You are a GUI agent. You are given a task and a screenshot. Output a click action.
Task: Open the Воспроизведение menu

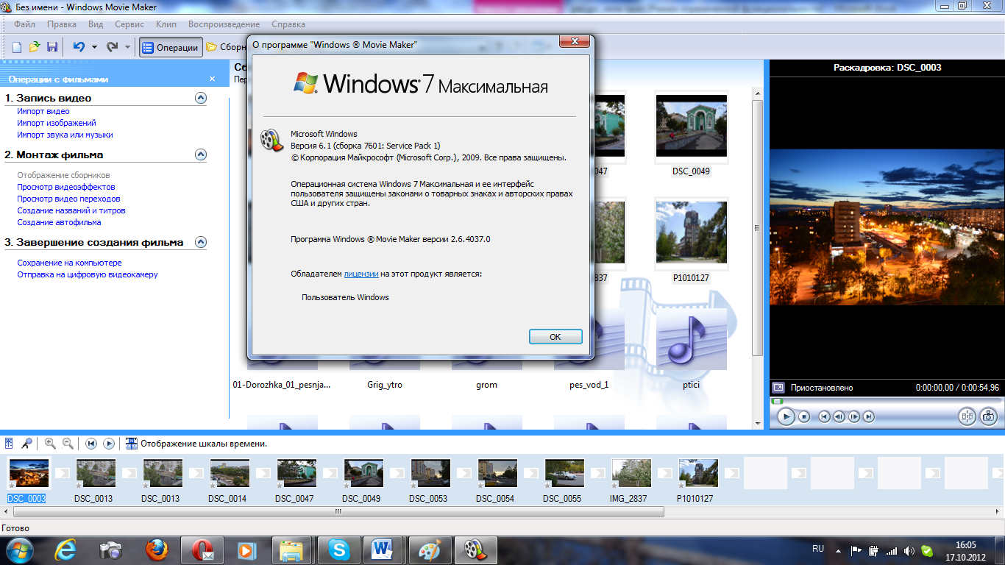tap(224, 24)
